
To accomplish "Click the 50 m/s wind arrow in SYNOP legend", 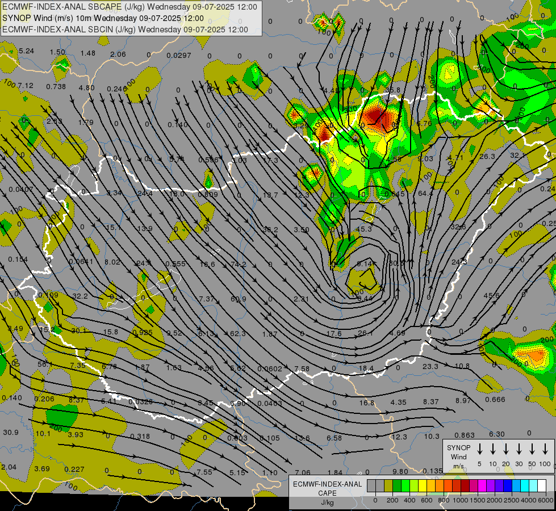I will pyautogui.click(x=532, y=449).
